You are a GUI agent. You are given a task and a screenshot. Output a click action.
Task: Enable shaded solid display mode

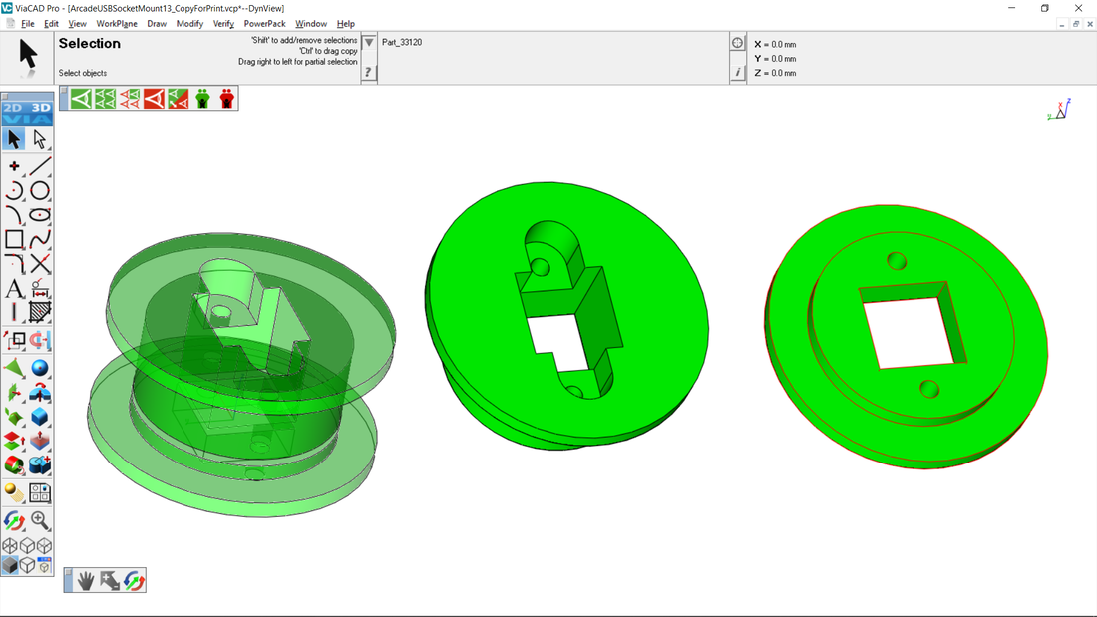pyautogui.click(x=11, y=566)
